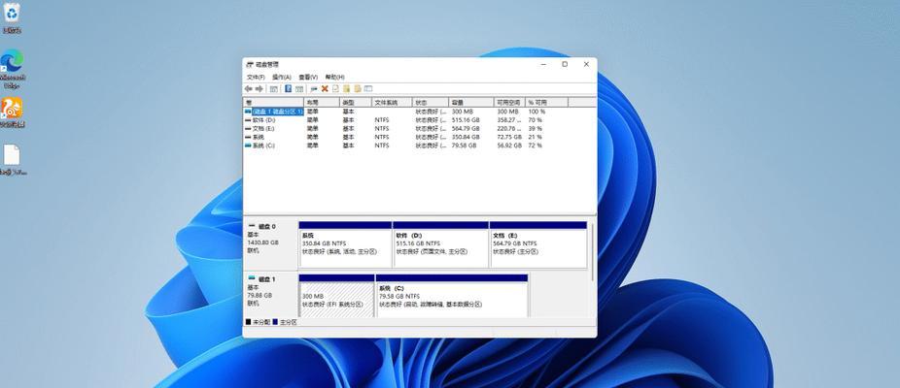Click the black 未分配 legend swatch
This screenshot has width=900, height=388.
point(249,323)
